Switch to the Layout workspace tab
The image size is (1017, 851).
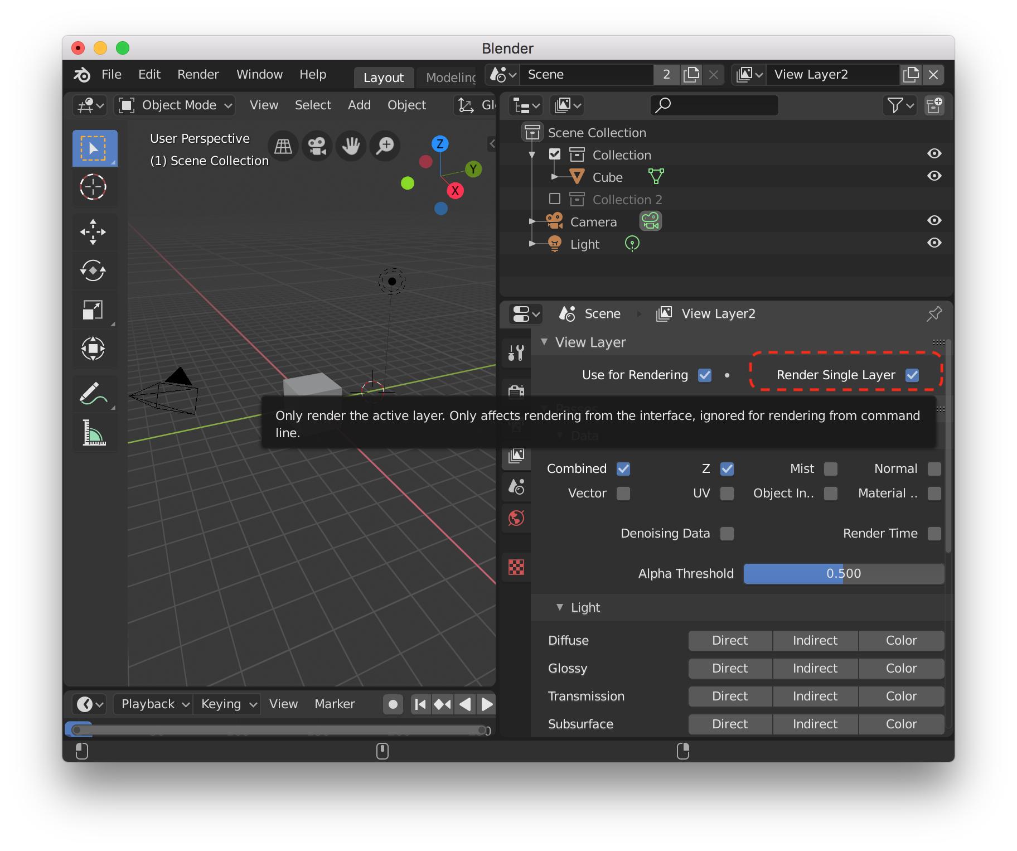point(384,78)
